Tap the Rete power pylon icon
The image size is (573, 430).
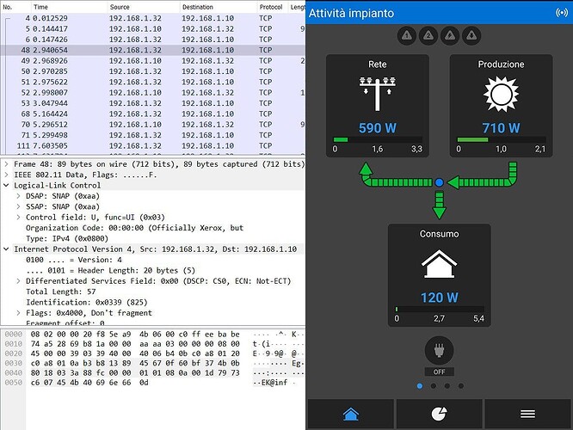tap(377, 92)
